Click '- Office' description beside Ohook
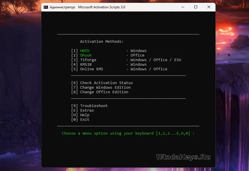Image resolution: width=249 pixels, height=171 pixels. click(135, 55)
